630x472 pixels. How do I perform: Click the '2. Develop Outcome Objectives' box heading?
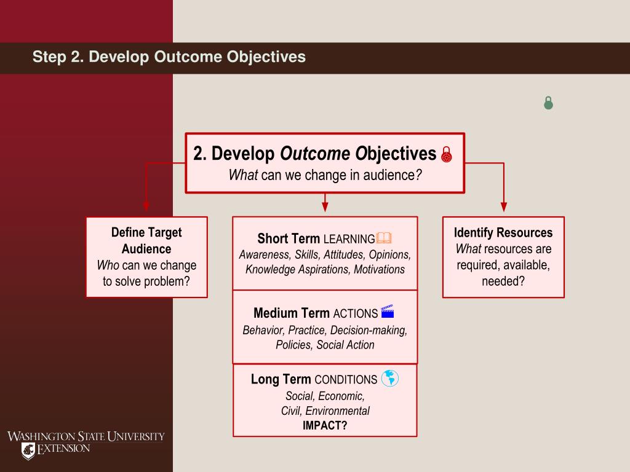(x=314, y=153)
